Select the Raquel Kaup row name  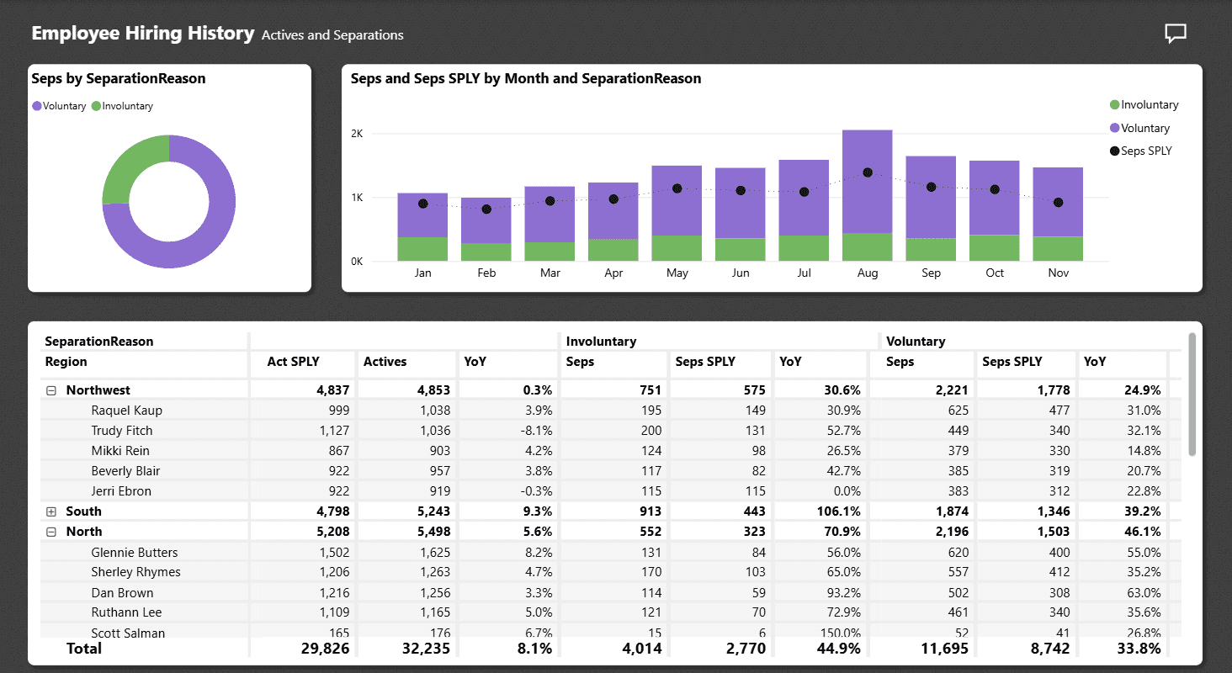click(126, 411)
